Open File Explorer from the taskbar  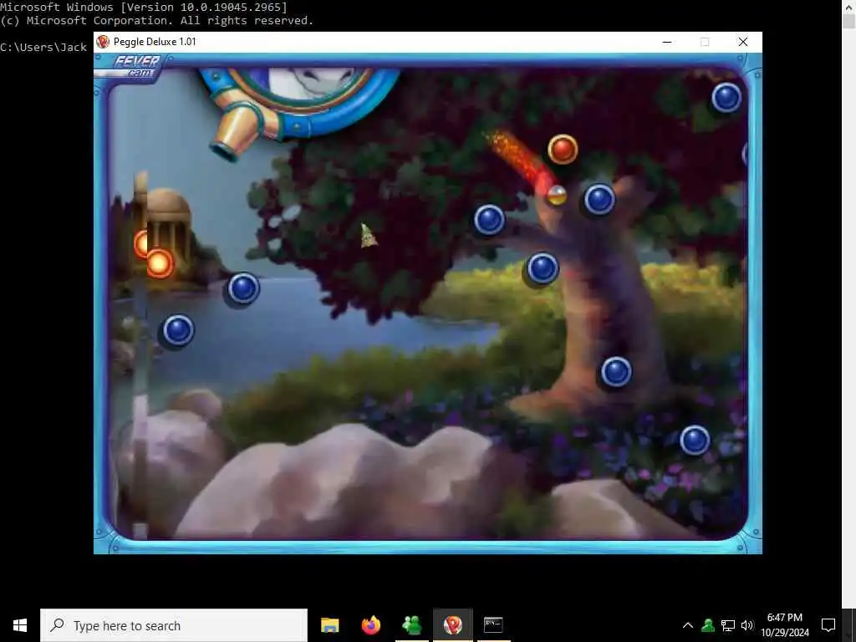coord(329,625)
